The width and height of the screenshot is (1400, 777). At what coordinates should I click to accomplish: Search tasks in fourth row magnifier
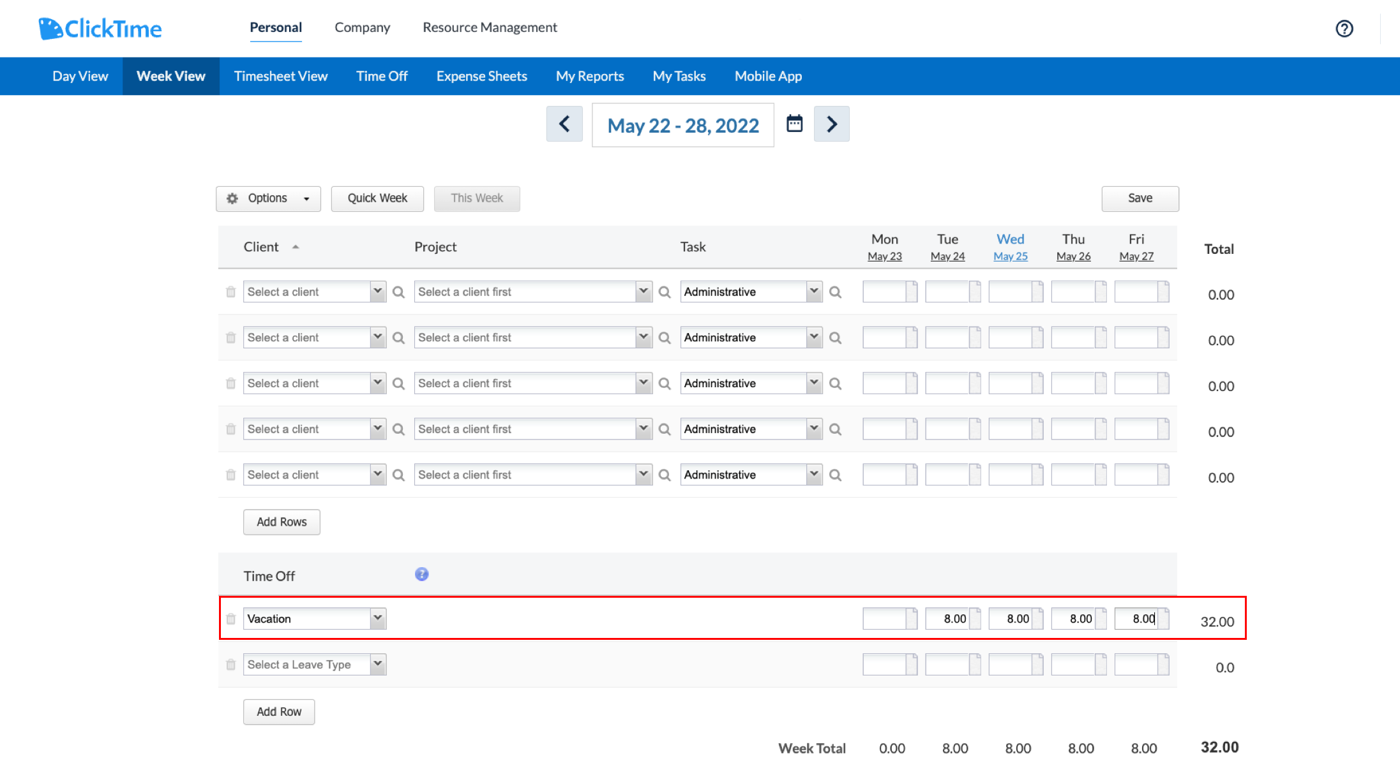click(x=835, y=429)
